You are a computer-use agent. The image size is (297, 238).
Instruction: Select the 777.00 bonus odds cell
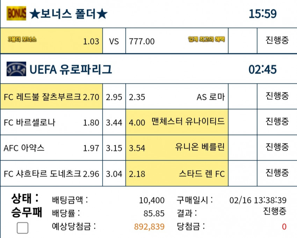(177, 41)
